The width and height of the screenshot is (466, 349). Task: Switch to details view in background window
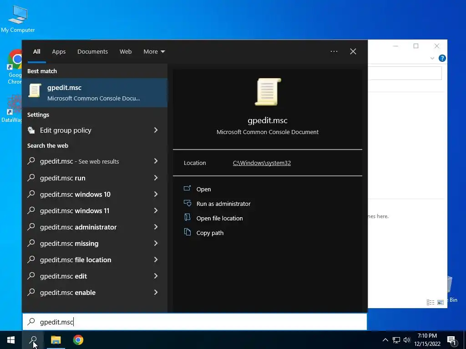tap(431, 302)
